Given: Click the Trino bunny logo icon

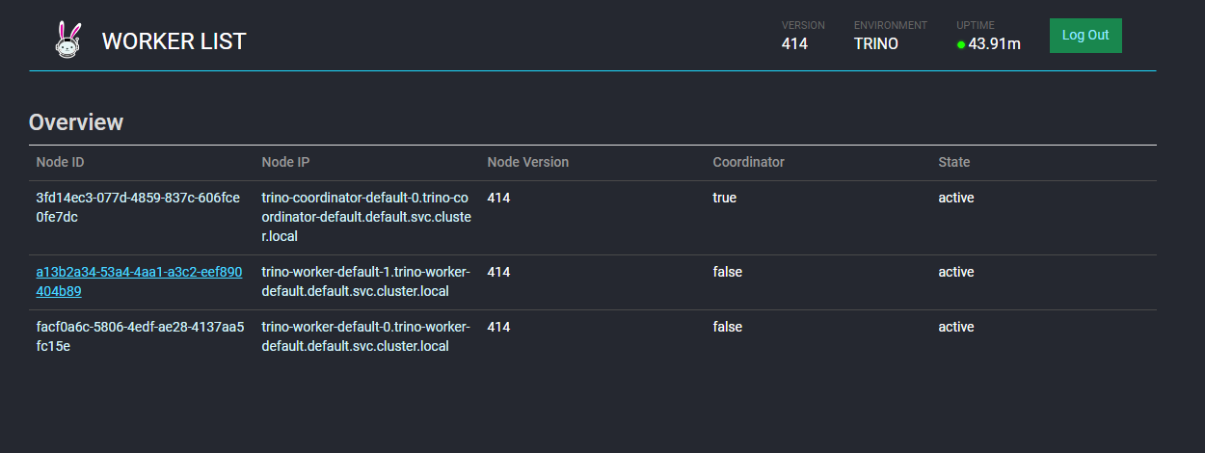Looking at the screenshot, I should 67,40.
